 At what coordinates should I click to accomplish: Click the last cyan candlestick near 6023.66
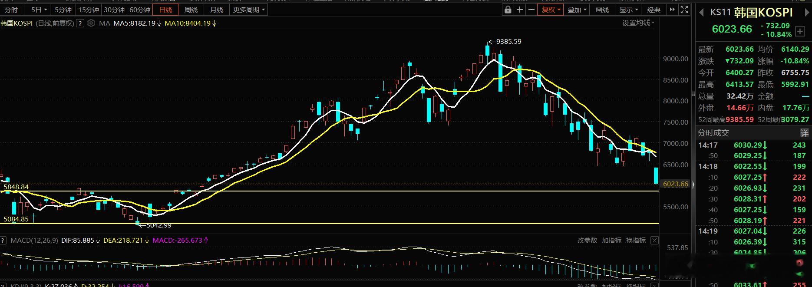pos(656,175)
